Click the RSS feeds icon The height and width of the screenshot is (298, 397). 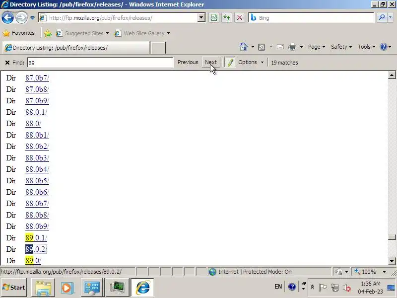[x=262, y=47]
